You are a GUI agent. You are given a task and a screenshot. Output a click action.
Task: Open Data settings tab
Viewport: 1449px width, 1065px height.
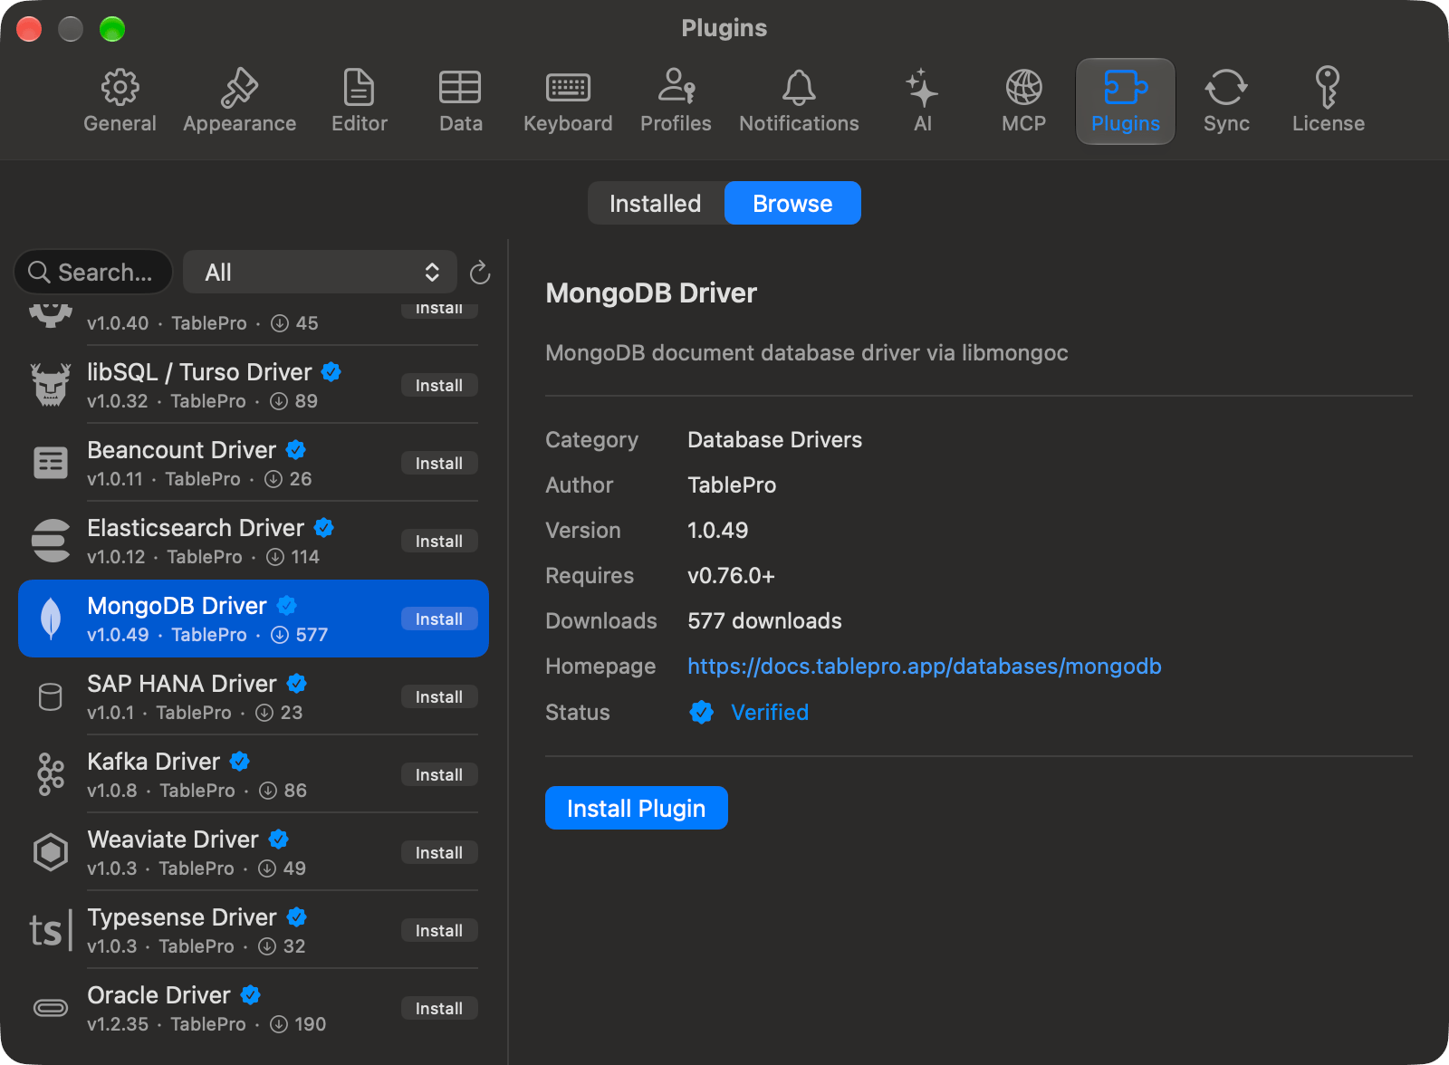coord(460,101)
